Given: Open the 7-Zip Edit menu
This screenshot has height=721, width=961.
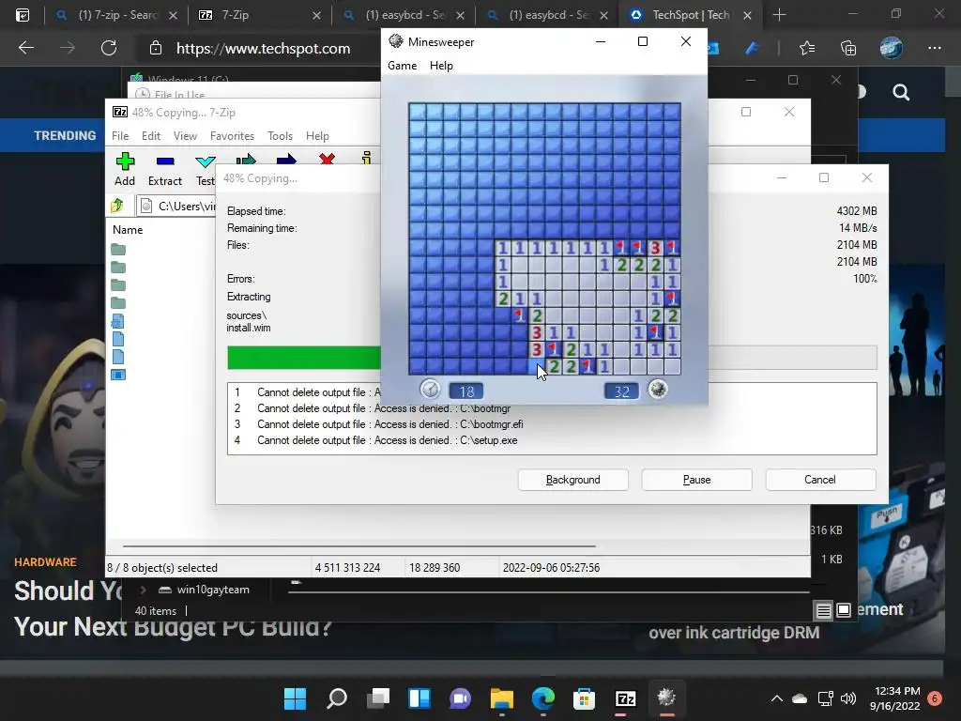Looking at the screenshot, I should point(151,136).
